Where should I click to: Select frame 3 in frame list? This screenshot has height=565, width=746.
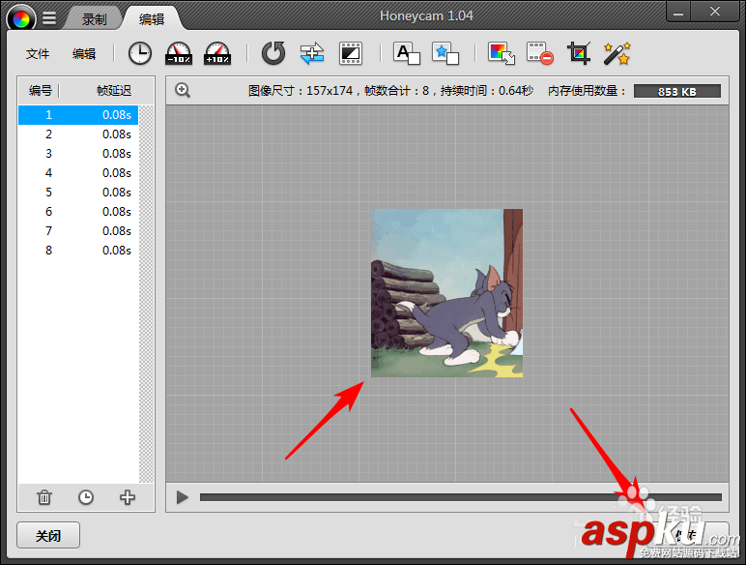(x=78, y=154)
